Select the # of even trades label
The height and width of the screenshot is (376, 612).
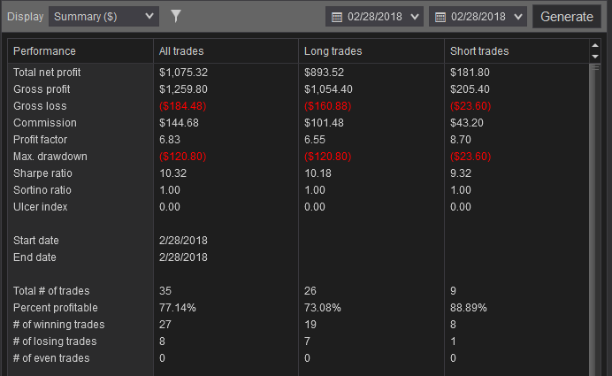point(51,357)
